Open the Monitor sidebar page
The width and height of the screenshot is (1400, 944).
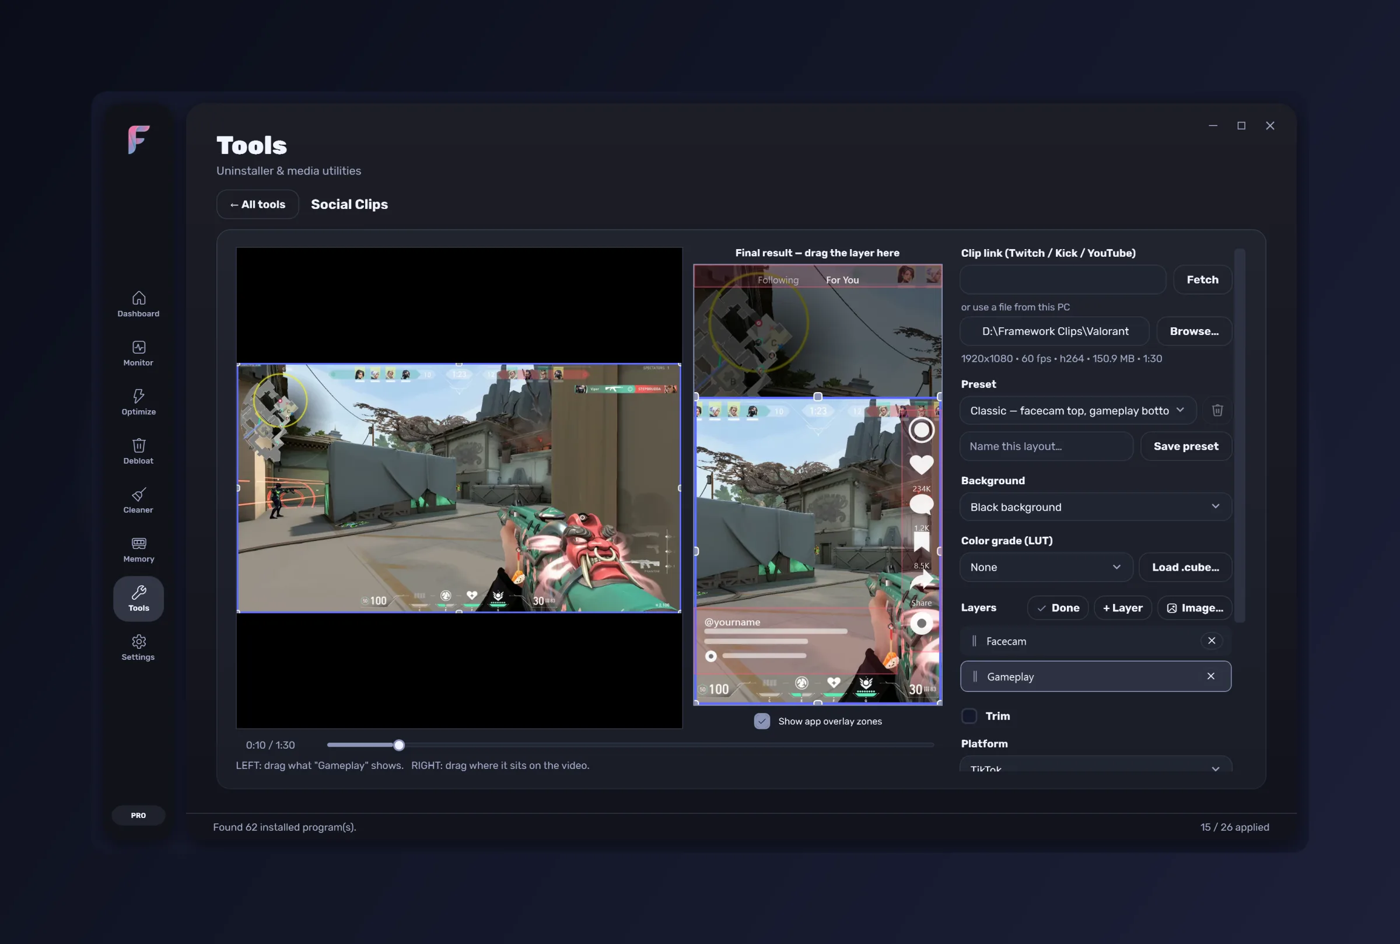point(138,354)
